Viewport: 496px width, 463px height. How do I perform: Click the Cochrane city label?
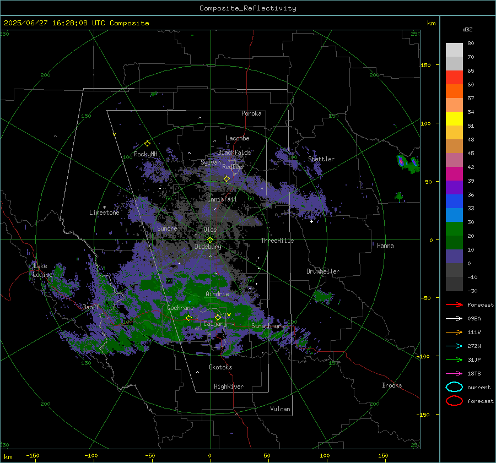(x=180, y=308)
